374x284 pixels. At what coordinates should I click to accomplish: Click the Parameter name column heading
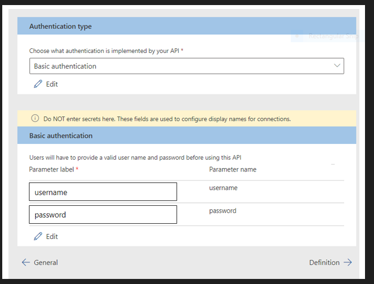coord(233,169)
